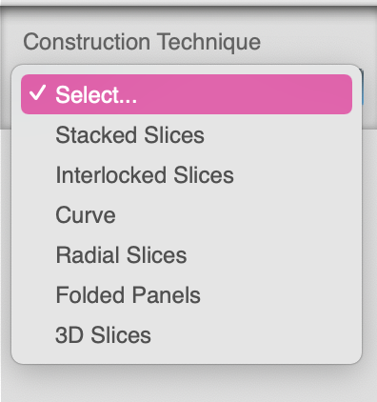Click the blue dropdown arrow edge behind menu
This screenshot has width=377, height=402.
point(363,88)
